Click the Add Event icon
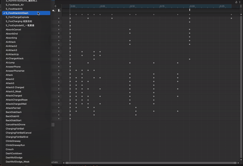 coord(59,11)
